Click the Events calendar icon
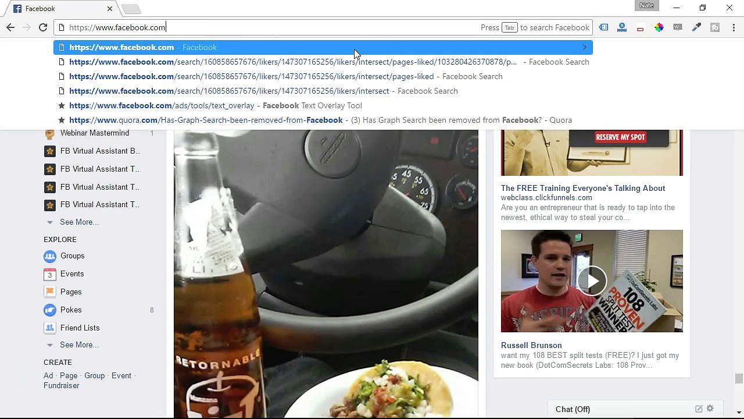This screenshot has width=744, height=419. pos(50,274)
